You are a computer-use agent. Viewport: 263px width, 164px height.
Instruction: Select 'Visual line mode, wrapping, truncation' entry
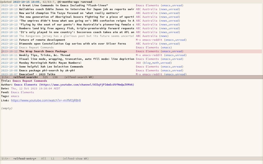[76, 59]
